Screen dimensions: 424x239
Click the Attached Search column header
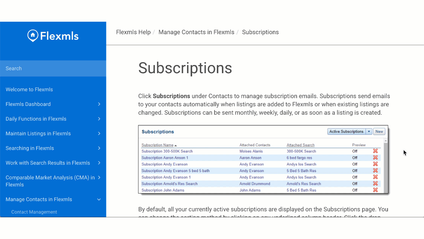300,145
